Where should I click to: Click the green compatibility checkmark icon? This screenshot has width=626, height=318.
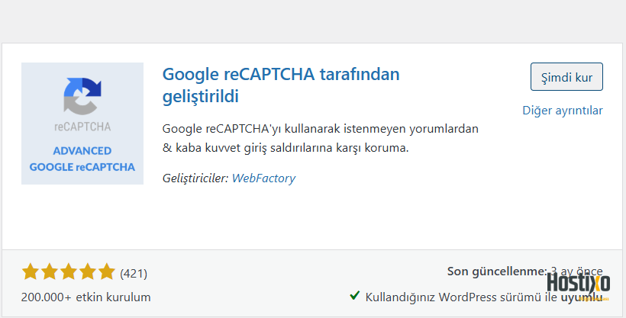(x=354, y=296)
